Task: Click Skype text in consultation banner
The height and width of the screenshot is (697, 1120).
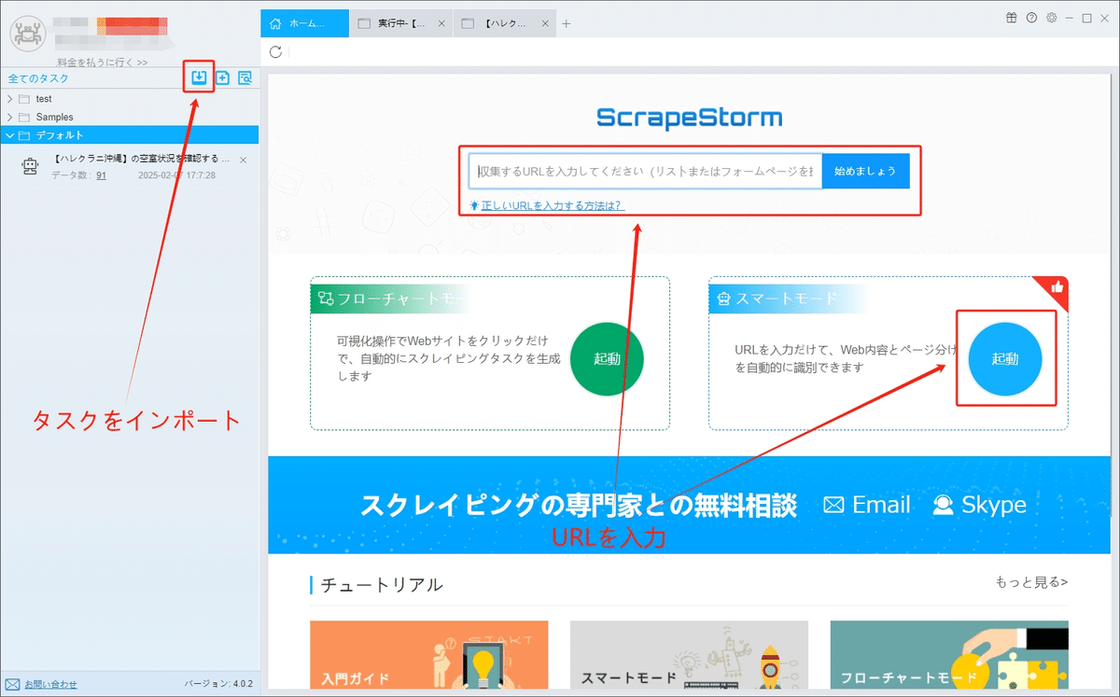Action: click(994, 505)
